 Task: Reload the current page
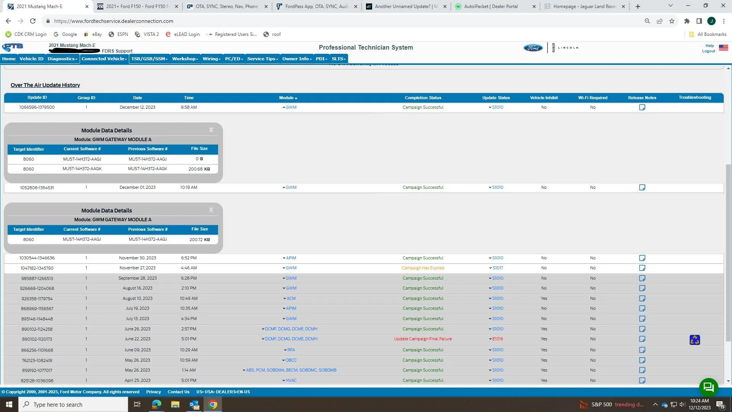(x=33, y=21)
